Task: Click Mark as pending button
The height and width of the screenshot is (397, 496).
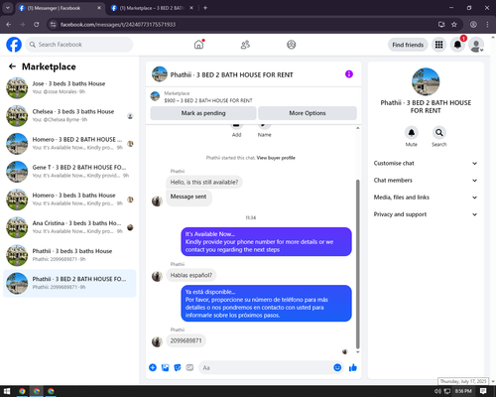Action: pyautogui.click(x=203, y=113)
